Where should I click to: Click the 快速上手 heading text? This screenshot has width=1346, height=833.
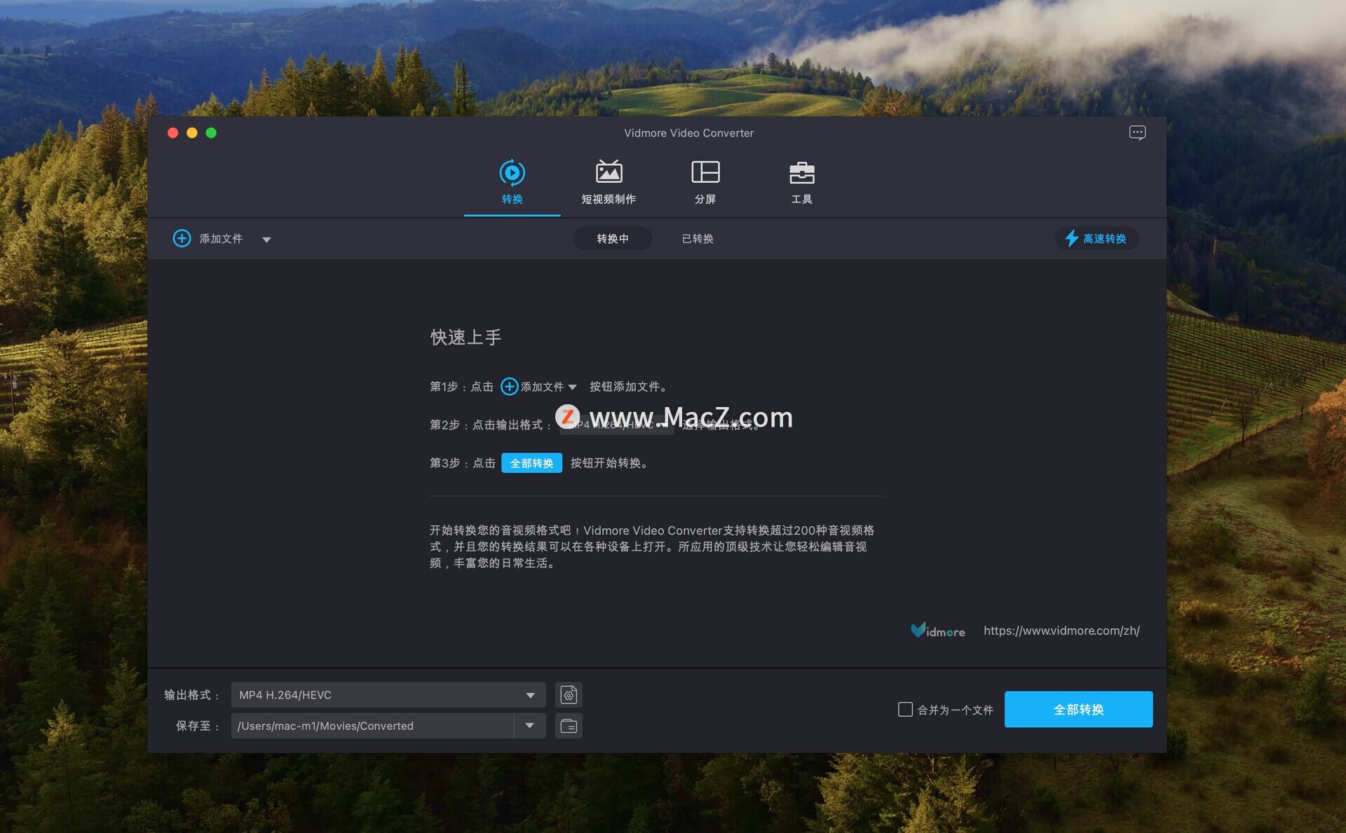click(465, 338)
